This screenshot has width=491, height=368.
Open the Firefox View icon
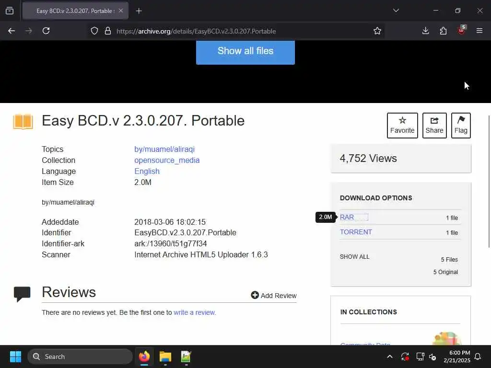tap(10, 11)
